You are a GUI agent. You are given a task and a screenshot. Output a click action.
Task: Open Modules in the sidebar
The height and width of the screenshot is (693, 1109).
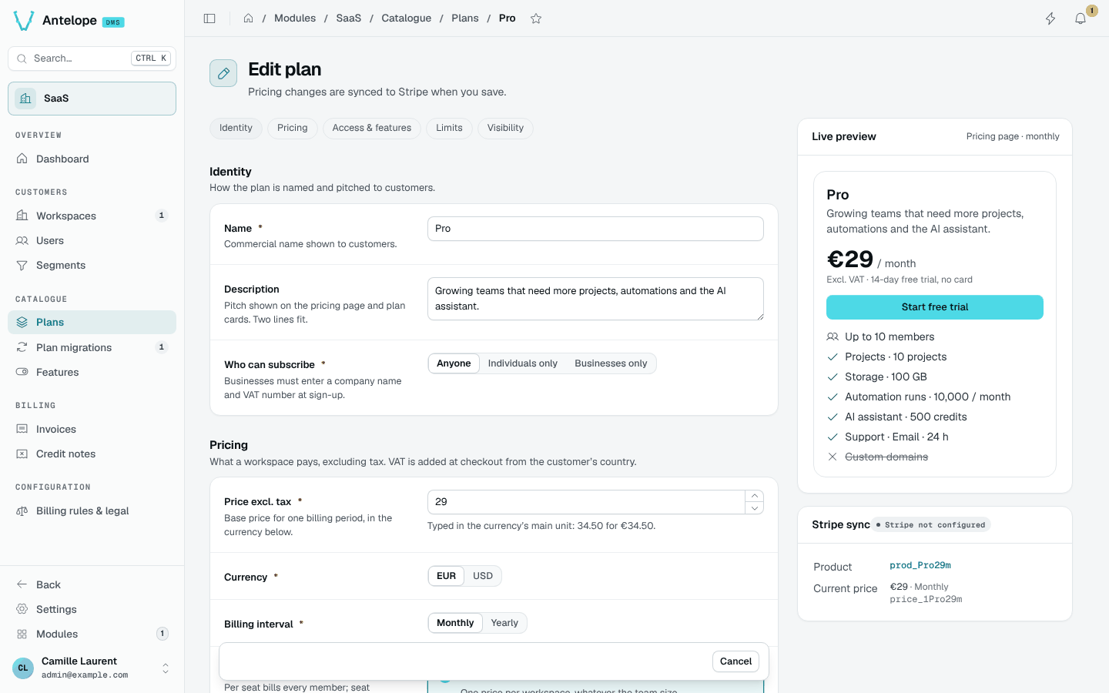[x=92, y=634]
